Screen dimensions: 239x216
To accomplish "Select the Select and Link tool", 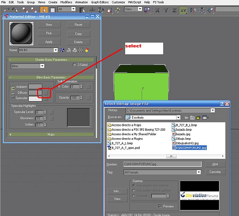I will tap(25, 10).
